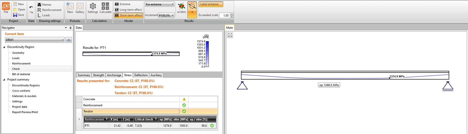468x134 pixels.
Task: Open Settings under Project summary
Action: click(x=17, y=101)
